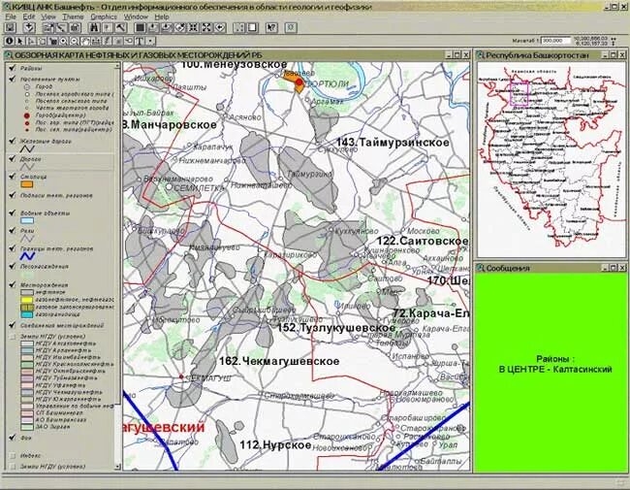
Task: Select the Hot Link lightning tool
Action: (107, 41)
